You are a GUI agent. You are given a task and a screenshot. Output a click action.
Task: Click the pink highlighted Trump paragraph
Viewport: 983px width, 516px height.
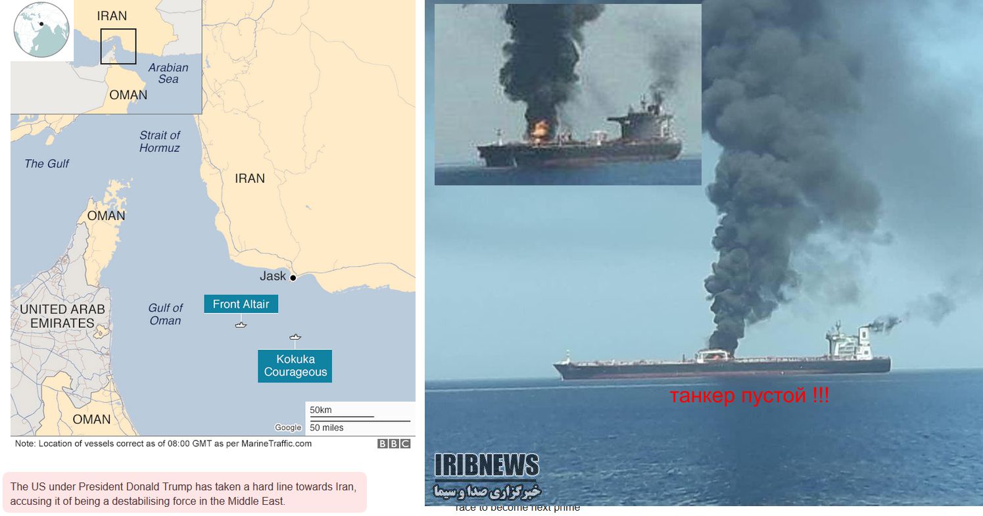[185, 492]
